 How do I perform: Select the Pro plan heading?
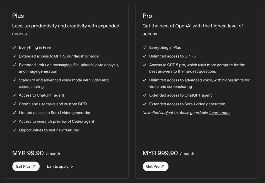[x=147, y=16]
